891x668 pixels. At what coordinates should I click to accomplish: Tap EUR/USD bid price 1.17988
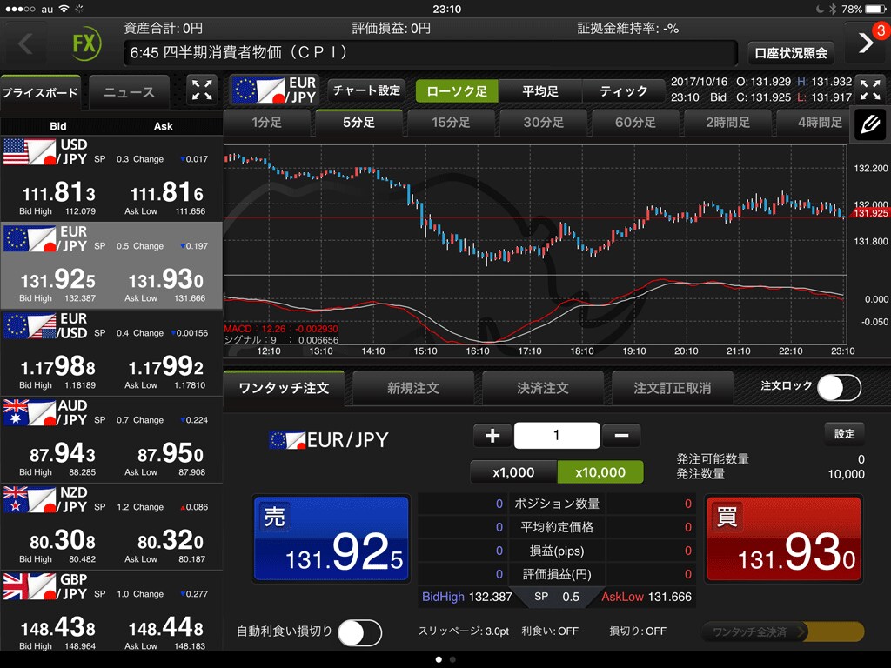pos(58,367)
